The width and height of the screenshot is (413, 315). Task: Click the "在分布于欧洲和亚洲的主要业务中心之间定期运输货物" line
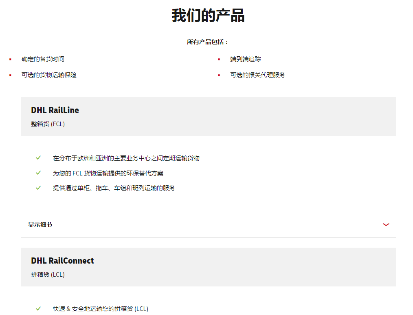click(126, 158)
